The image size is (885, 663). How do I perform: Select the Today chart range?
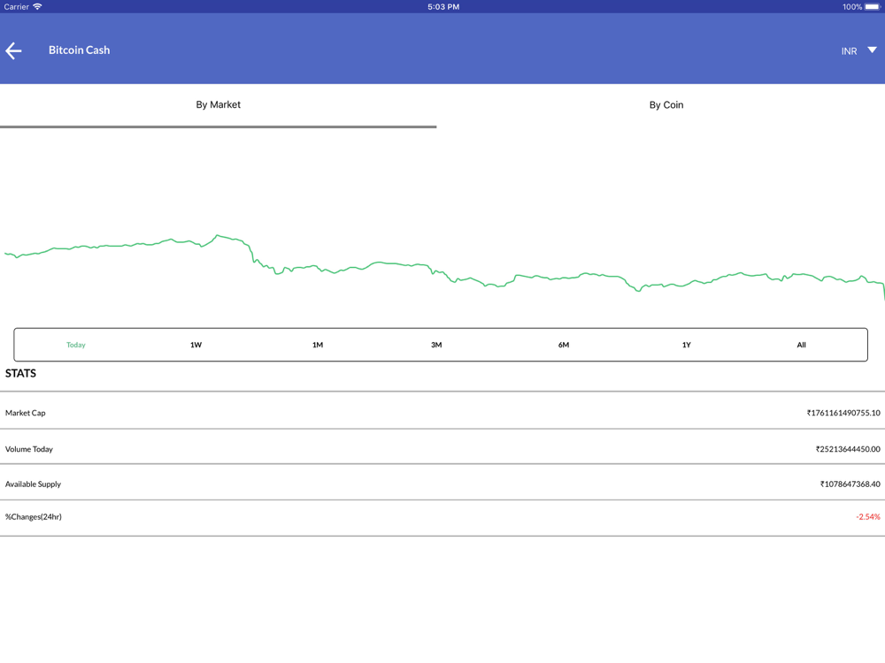click(x=75, y=345)
